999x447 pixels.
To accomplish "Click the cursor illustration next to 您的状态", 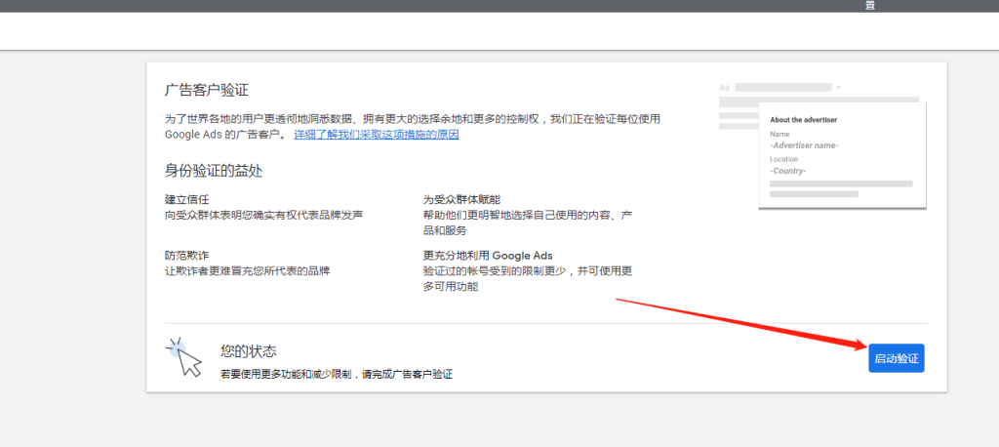I will tap(183, 357).
